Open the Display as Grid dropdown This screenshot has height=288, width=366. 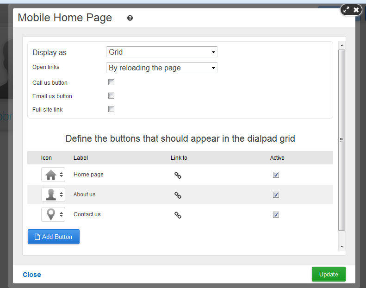(x=162, y=52)
